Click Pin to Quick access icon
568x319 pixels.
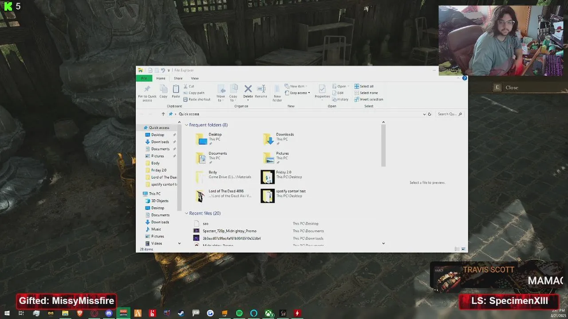tap(147, 89)
